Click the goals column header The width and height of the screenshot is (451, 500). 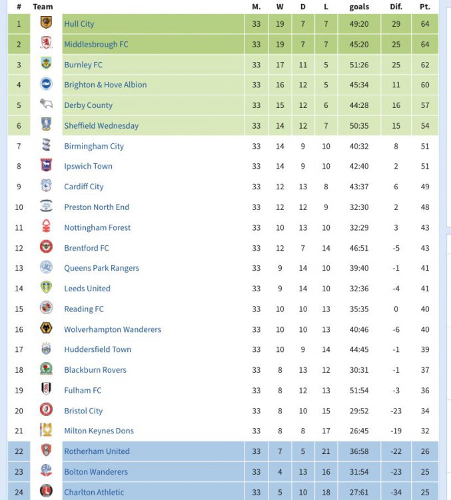click(359, 7)
